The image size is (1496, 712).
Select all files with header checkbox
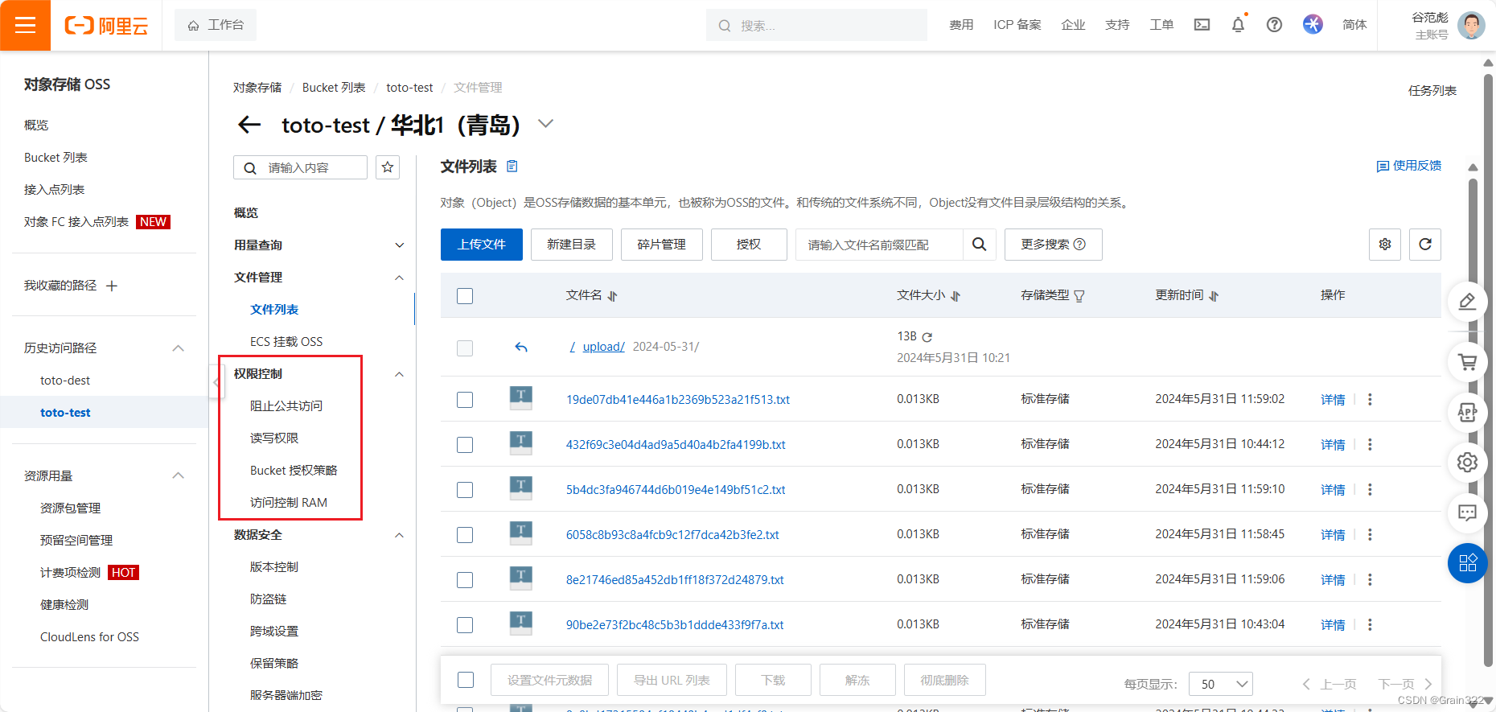[465, 296]
